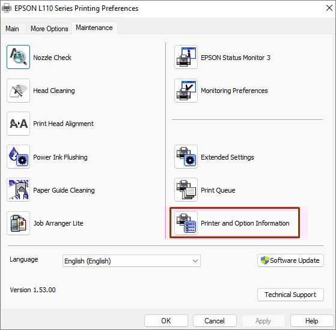336x330 pixels.
Task: Click the Software Update button
Action: 290,260
